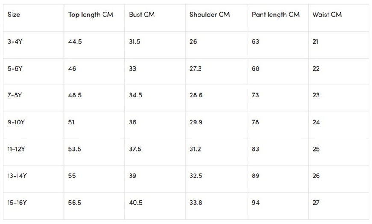Click the Bust CM column header

142,15
